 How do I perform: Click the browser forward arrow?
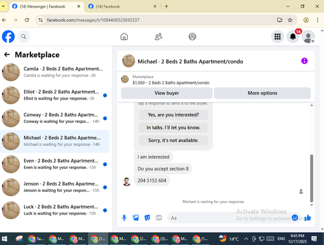(16, 20)
